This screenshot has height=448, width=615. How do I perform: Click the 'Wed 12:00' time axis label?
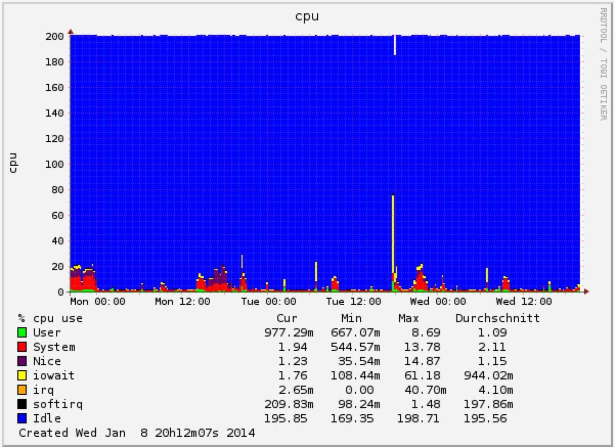tap(524, 302)
